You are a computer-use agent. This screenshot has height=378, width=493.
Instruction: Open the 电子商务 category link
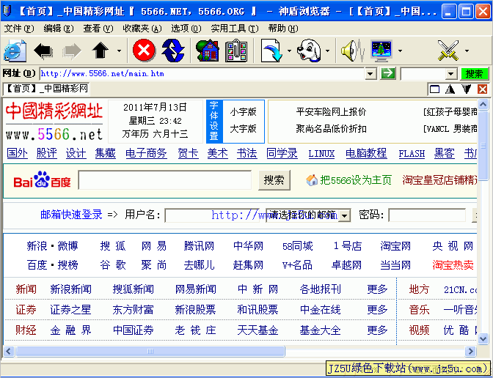[146, 153]
